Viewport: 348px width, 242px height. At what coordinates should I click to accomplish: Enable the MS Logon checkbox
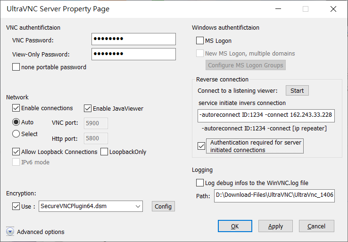pyautogui.click(x=200, y=40)
